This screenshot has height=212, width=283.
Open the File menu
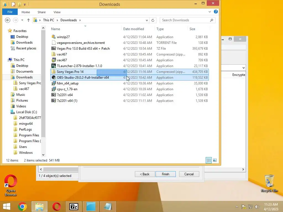[10, 12]
